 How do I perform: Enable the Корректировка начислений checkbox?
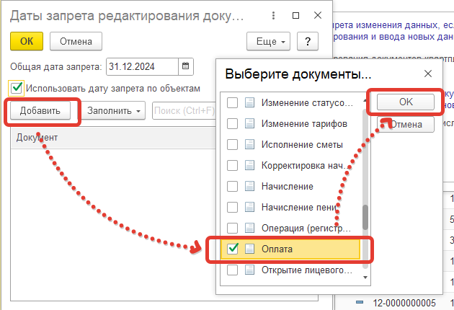pos(233,166)
